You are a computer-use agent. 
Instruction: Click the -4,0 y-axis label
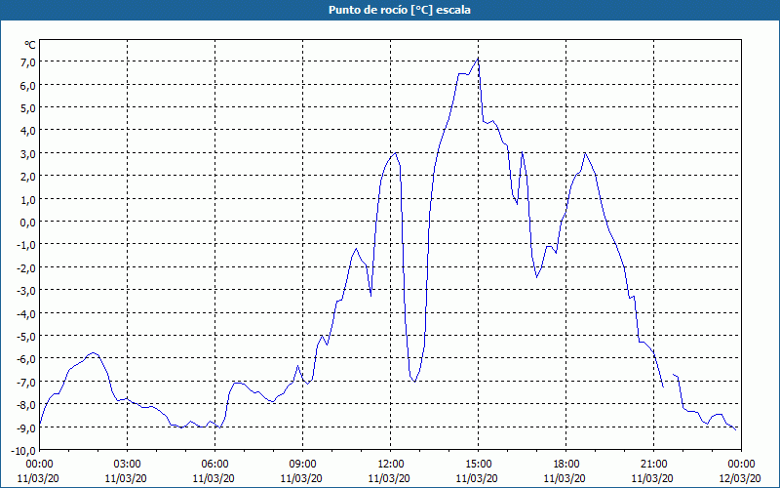pyautogui.click(x=26, y=313)
